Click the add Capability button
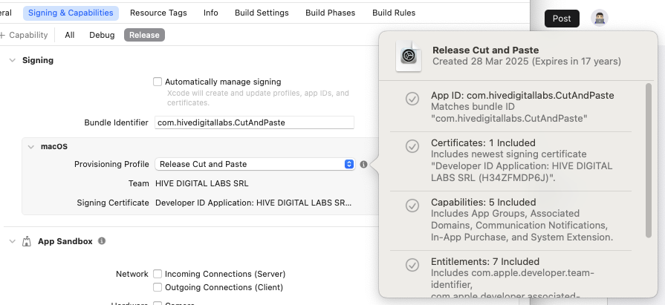The image size is (665, 305). 25,35
